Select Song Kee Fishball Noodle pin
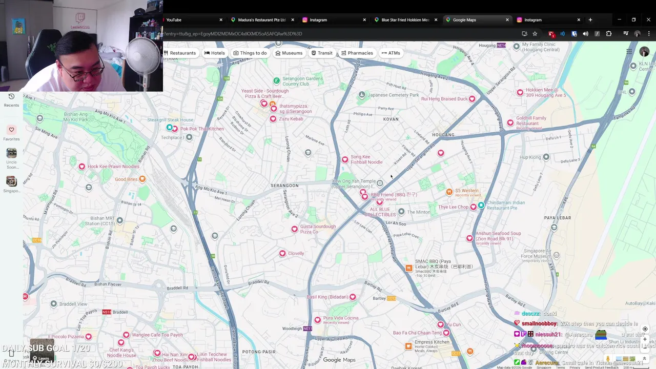Screen dimensions: 656x369 click(345, 160)
